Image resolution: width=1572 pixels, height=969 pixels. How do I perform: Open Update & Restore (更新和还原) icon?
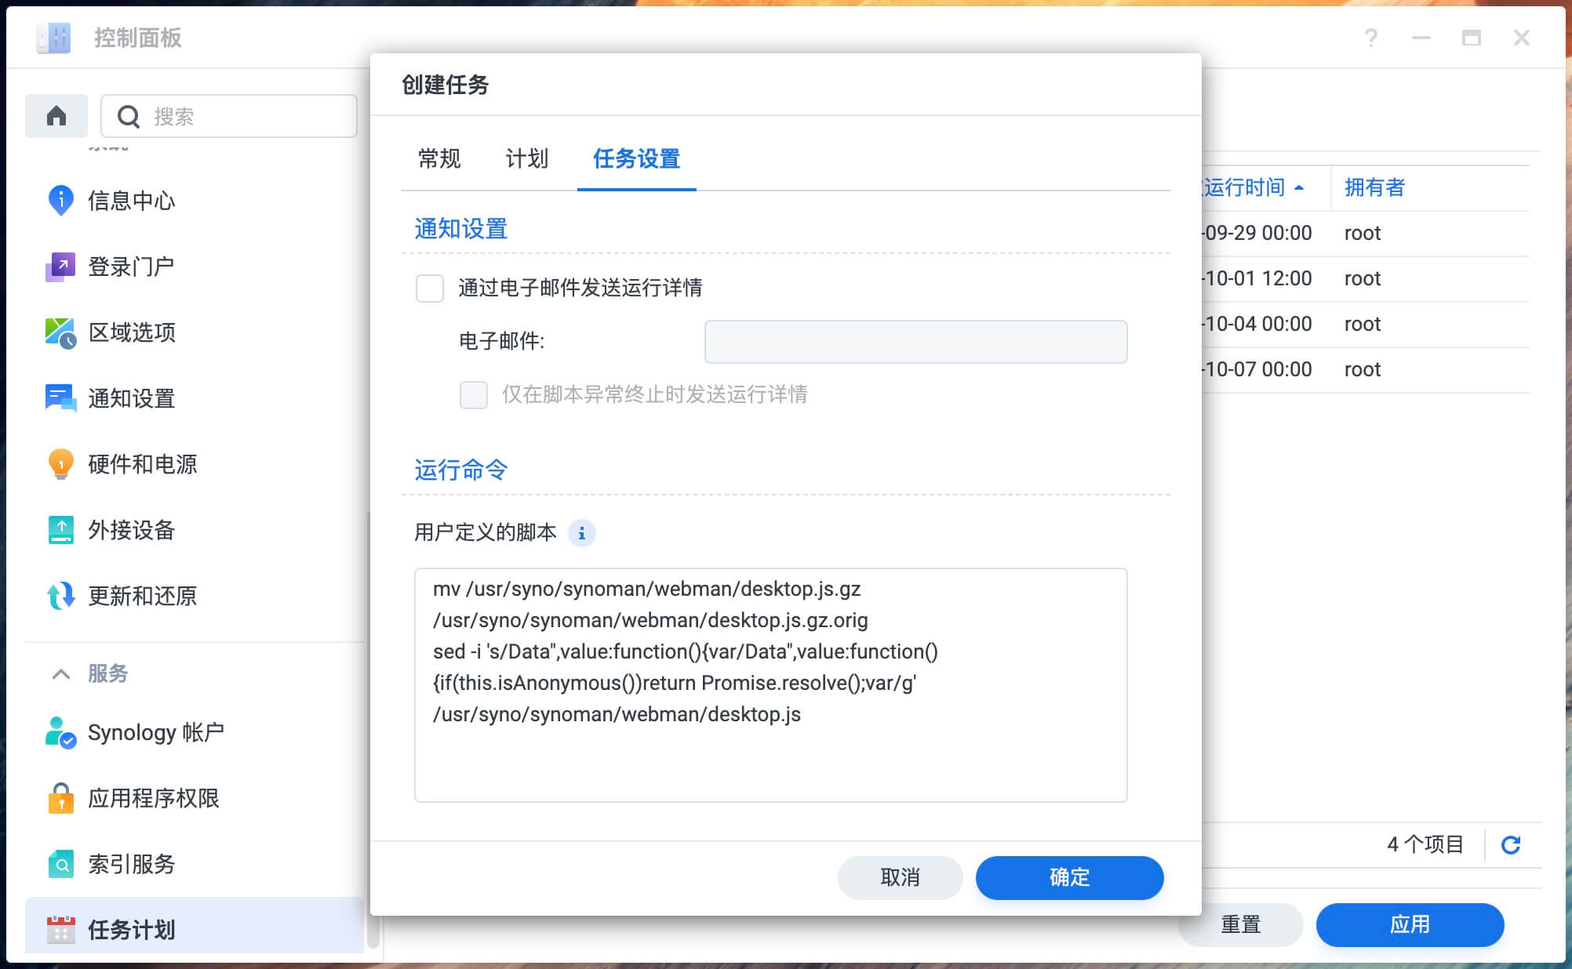click(x=60, y=596)
